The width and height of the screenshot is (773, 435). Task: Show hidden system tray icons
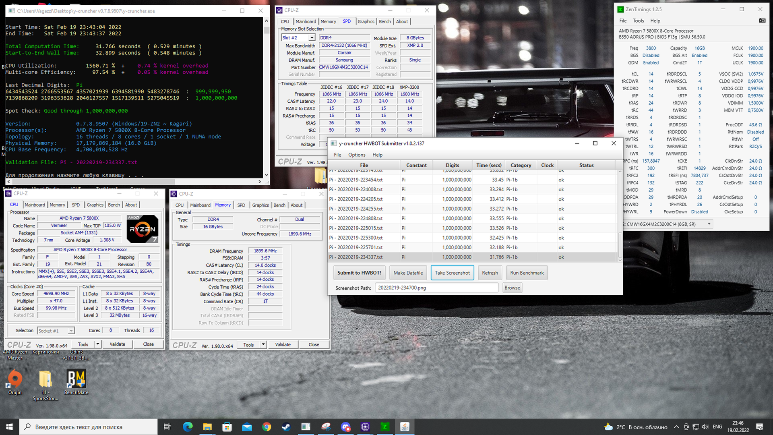pos(676,427)
